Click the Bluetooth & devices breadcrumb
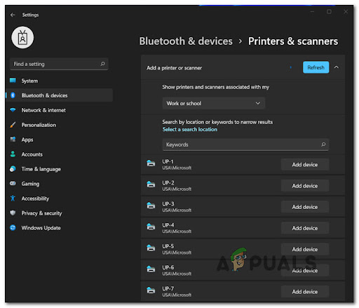Image resolution: width=359 pixels, height=308 pixels. point(186,41)
